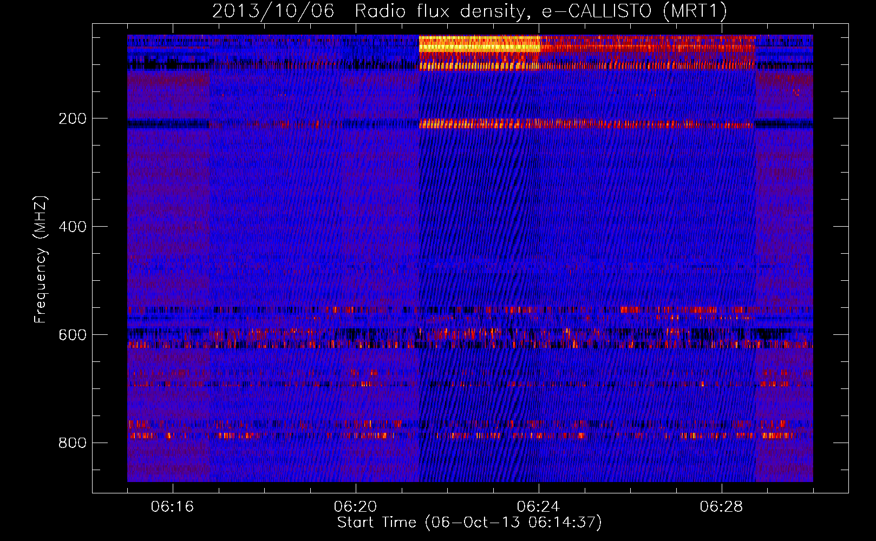Click the '600' frequency tick label

(73, 335)
